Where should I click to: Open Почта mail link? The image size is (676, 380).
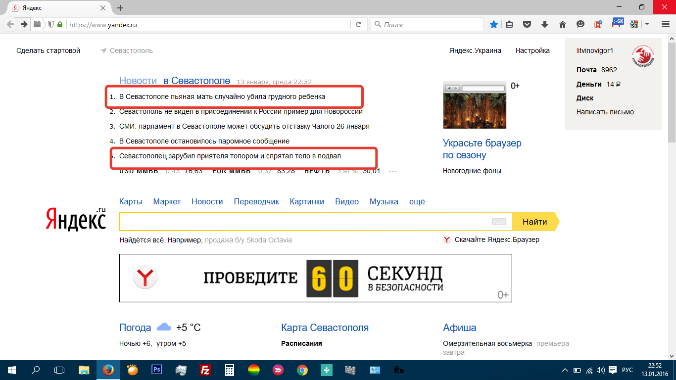(586, 70)
